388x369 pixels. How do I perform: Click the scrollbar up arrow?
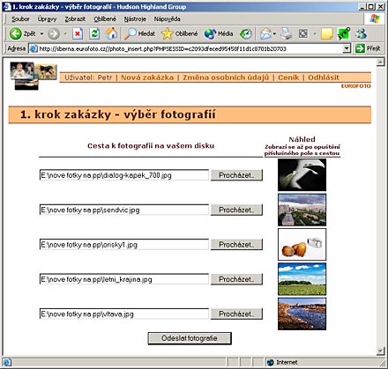(381, 62)
